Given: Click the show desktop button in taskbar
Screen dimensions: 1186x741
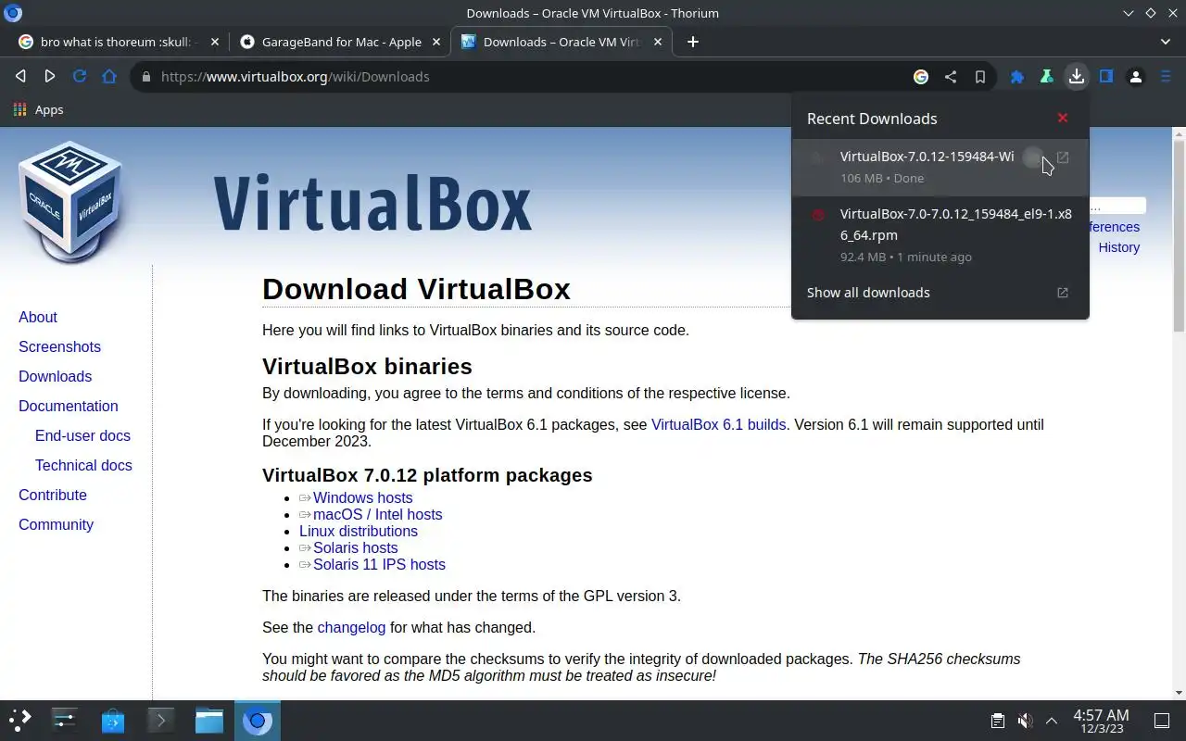Looking at the screenshot, I should tap(1162, 721).
